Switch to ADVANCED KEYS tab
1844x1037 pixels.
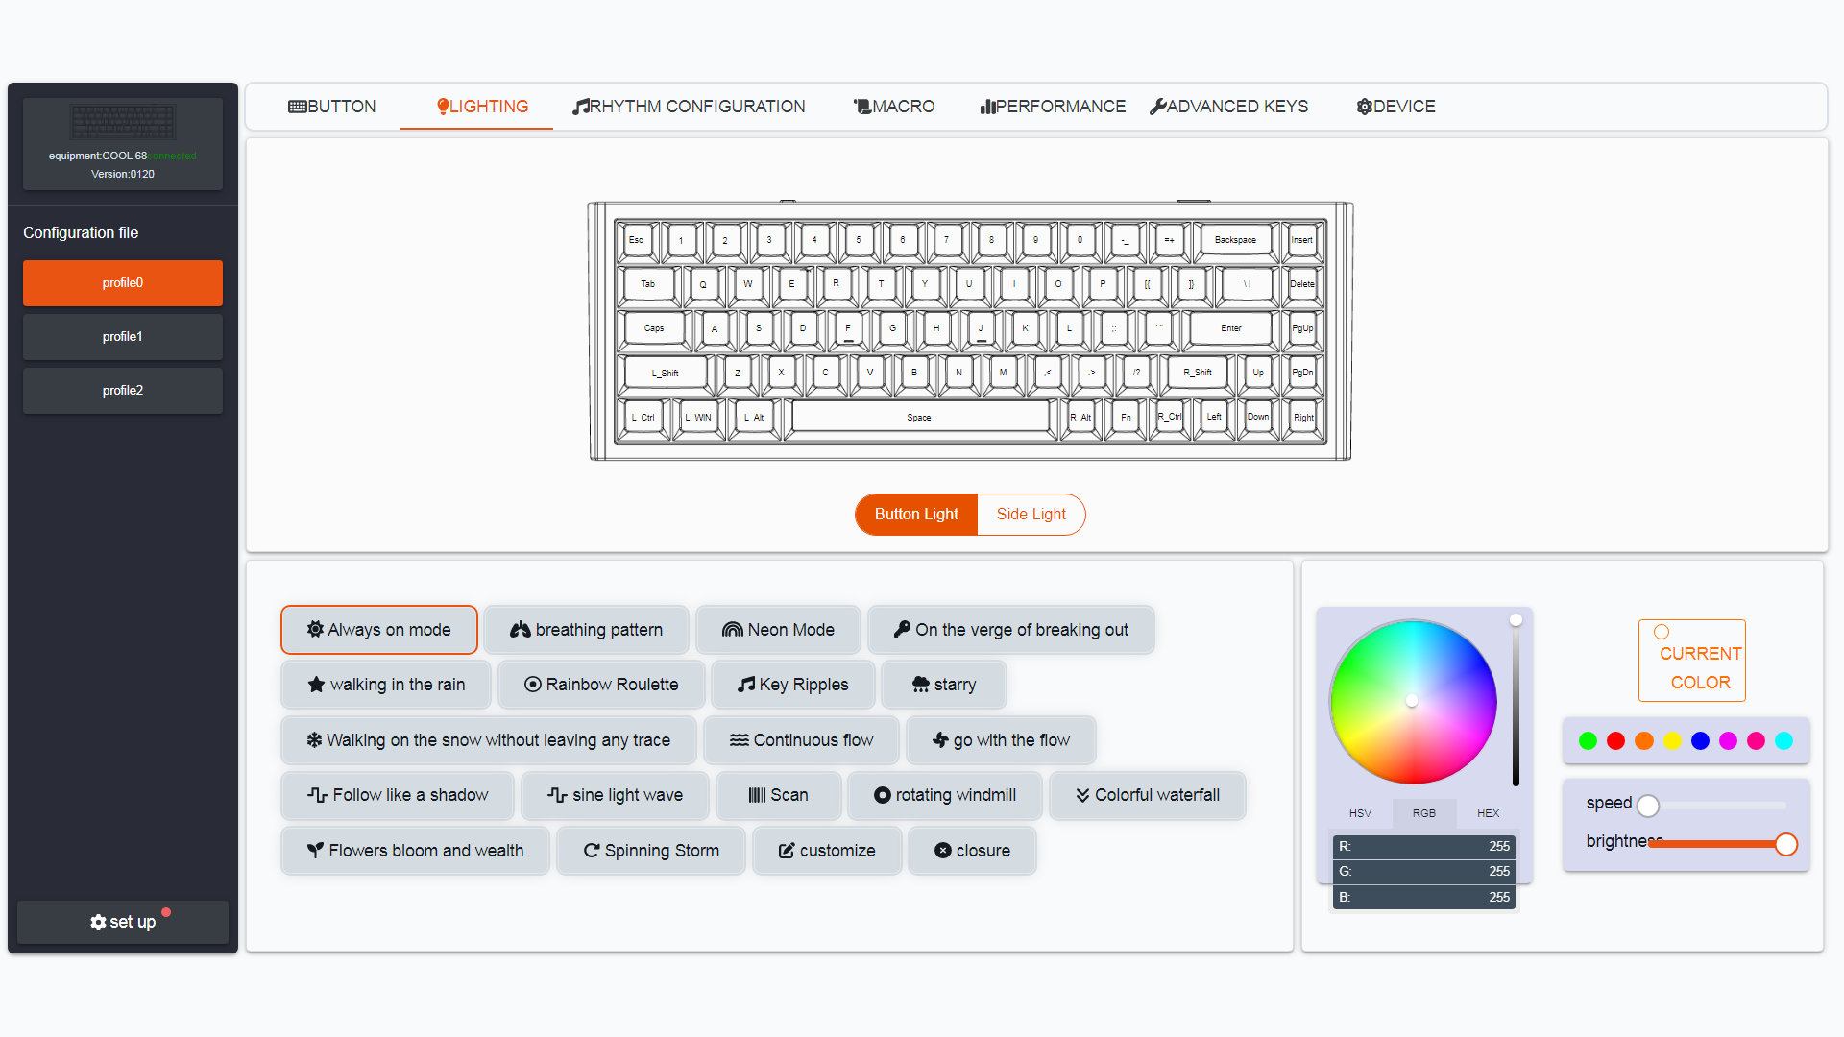pos(1228,107)
